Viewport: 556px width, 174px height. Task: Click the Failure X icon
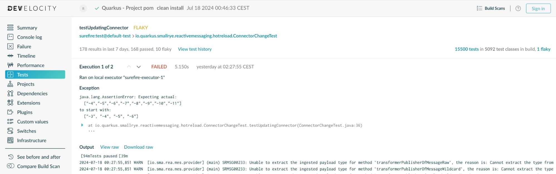(10, 46)
